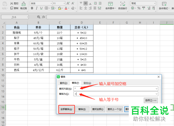The width and height of the screenshot is (174, 126).
Task: Open the 常规 number format dropdown
Action: coord(155,3)
